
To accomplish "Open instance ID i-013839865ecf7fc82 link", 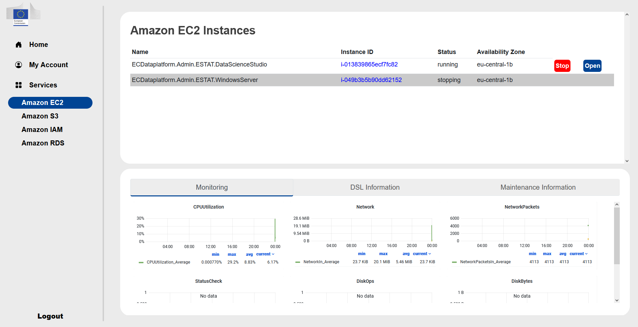I will point(369,64).
